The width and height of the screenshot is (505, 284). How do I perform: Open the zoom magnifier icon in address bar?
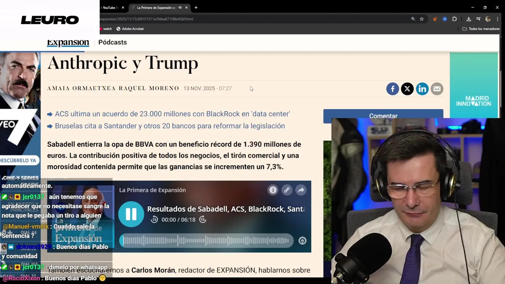(x=413, y=19)
